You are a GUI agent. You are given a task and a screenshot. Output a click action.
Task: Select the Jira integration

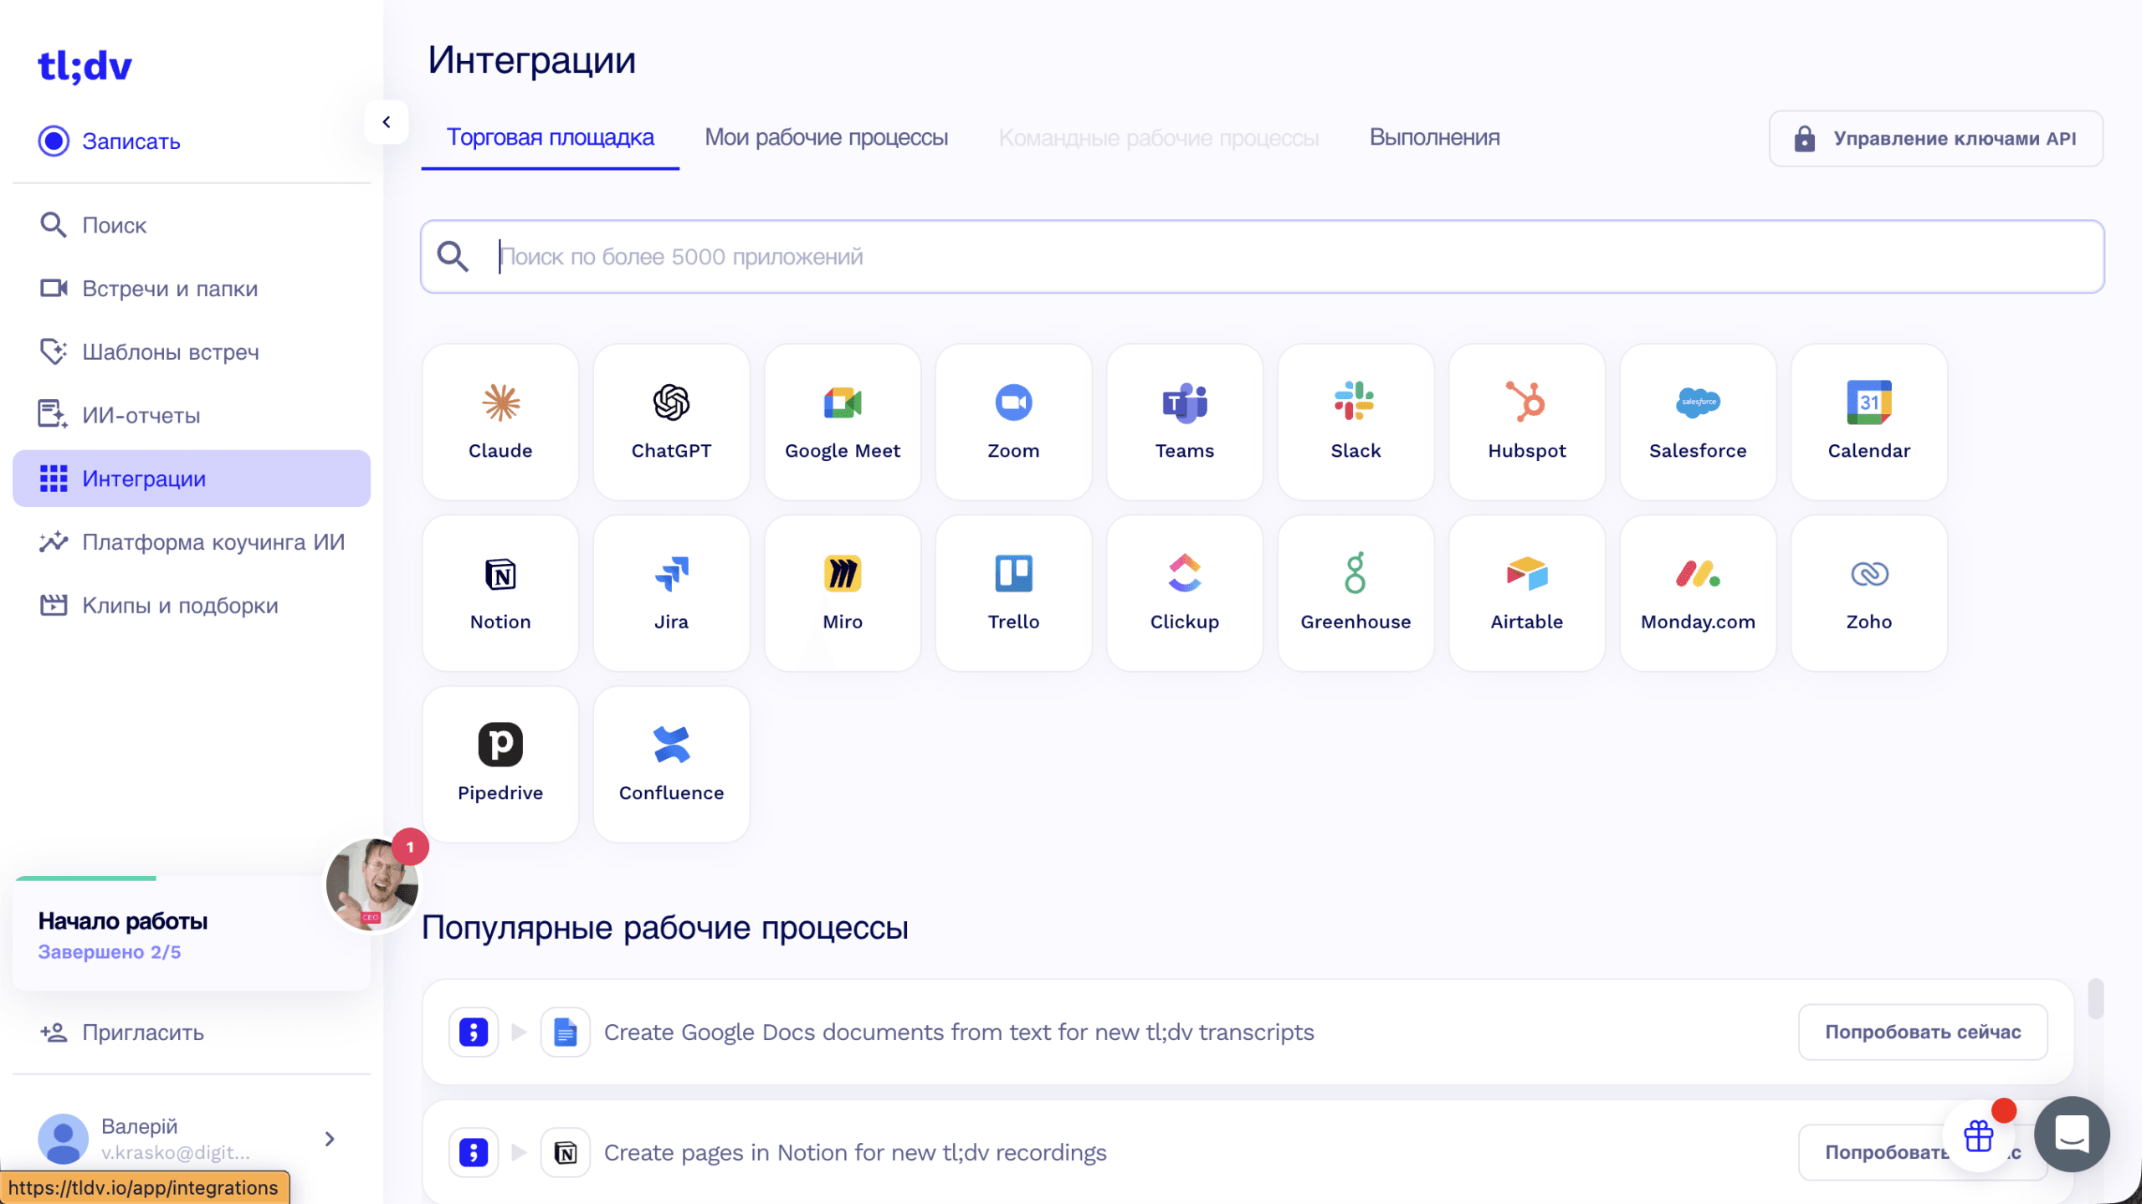click(x=671, y=593)
